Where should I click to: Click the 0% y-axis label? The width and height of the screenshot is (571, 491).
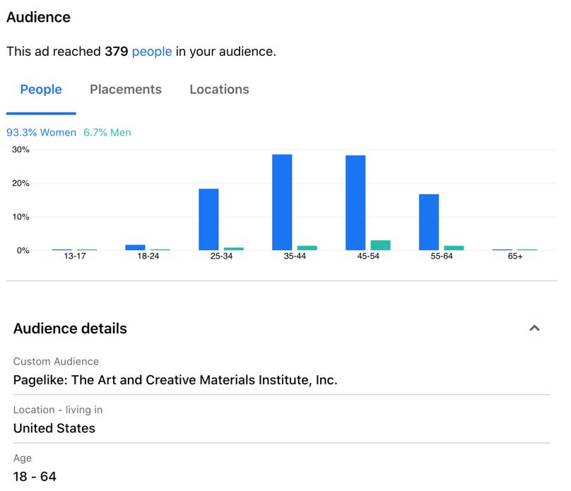(x=23, y=250)
